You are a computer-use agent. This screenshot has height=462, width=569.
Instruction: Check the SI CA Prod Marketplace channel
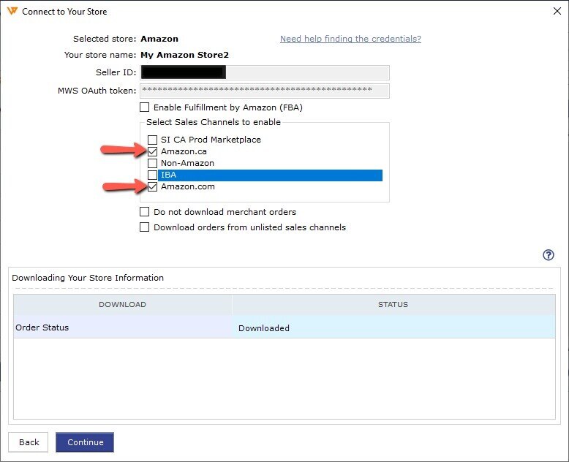tap(152, 140)
